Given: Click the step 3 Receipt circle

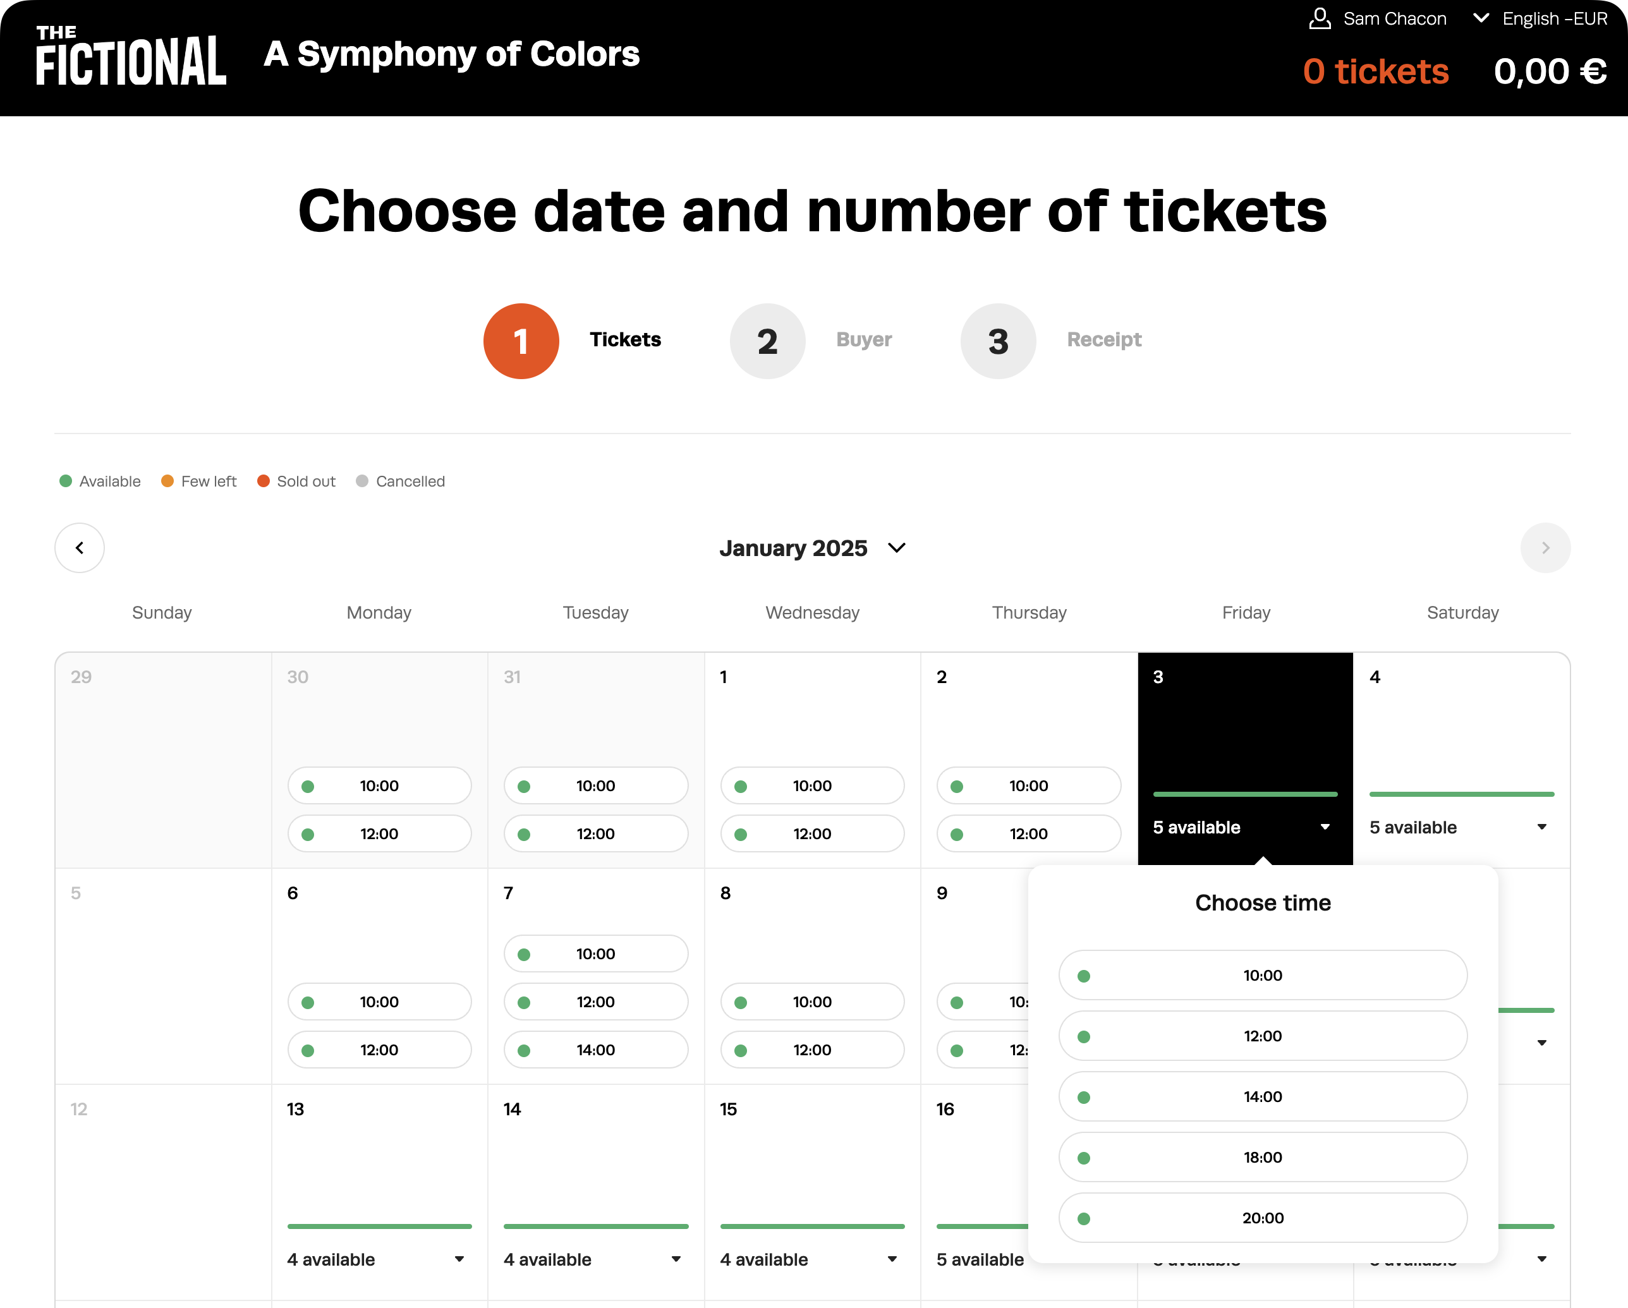Looking at the screenshot, I should [997, 341].
